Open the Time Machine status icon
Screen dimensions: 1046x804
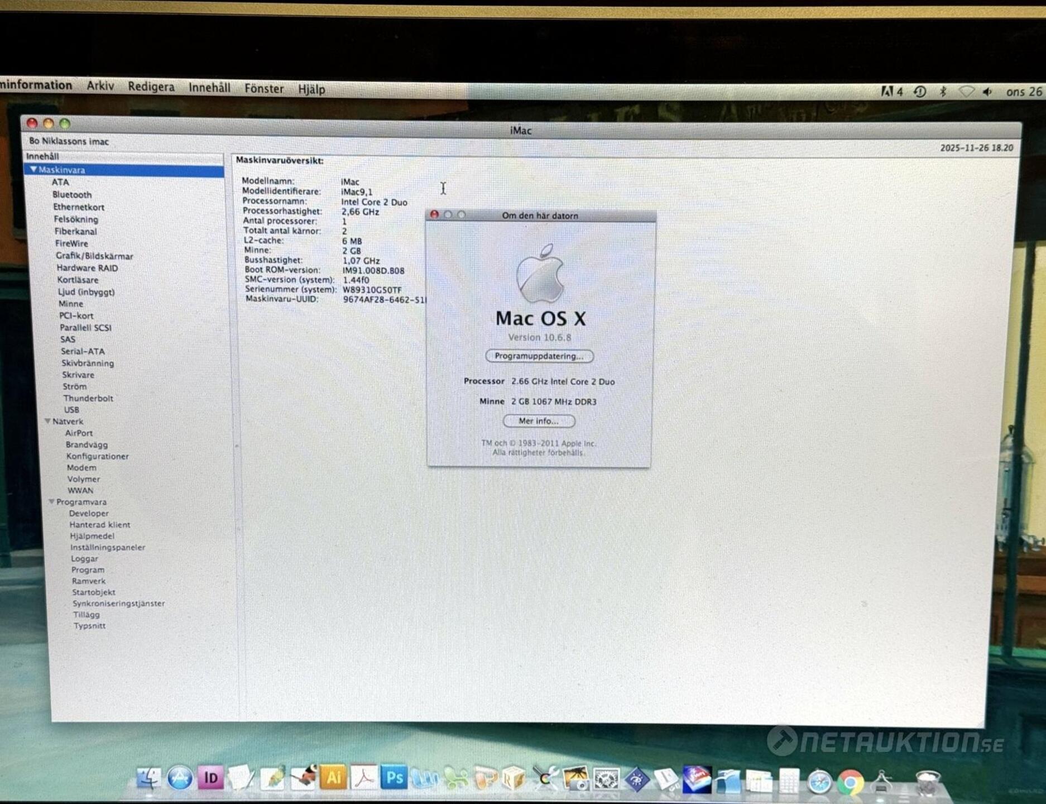click(920, 92)
